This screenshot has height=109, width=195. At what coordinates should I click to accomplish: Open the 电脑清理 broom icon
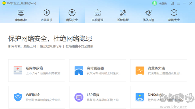pyautogui.click(x=97, y=13)
